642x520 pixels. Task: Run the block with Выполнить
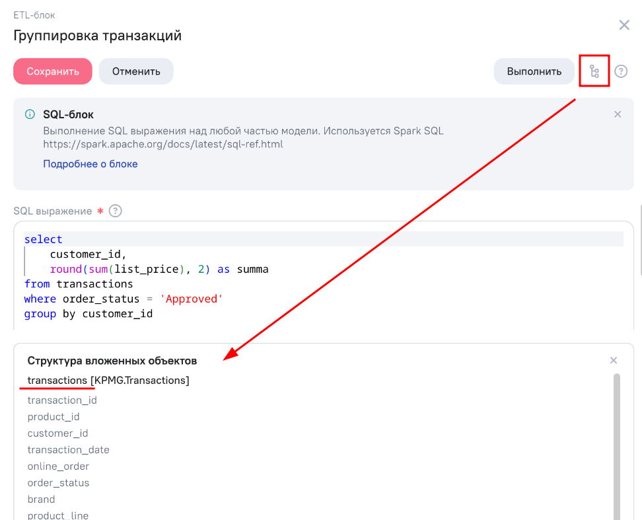coord(534,71)
